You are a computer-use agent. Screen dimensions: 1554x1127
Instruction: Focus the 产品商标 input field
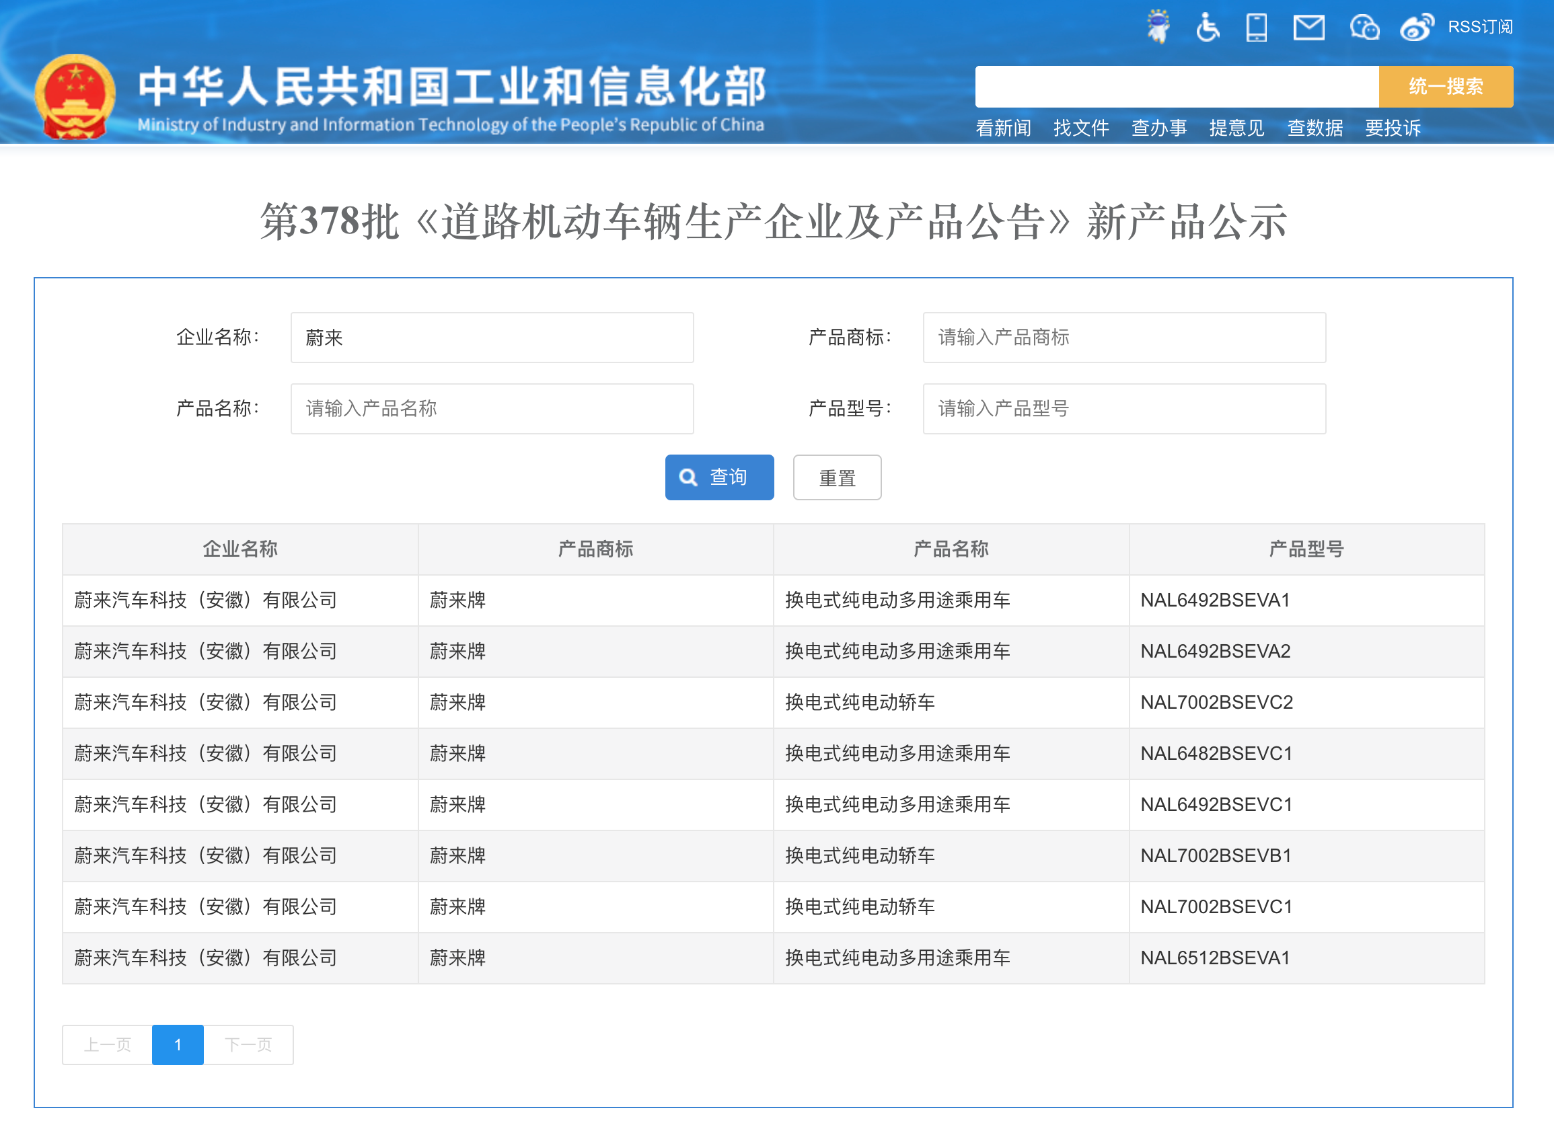[1123, 338]
